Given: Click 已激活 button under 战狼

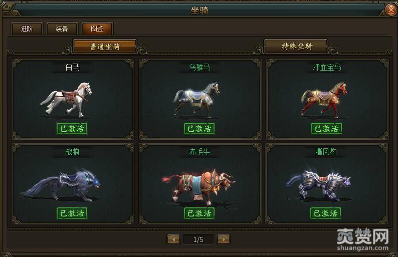Looking at the screenshot, I should (72, 213).
